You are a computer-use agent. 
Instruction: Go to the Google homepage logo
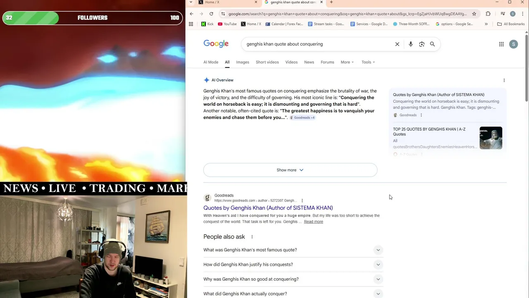tap(216, 44)
